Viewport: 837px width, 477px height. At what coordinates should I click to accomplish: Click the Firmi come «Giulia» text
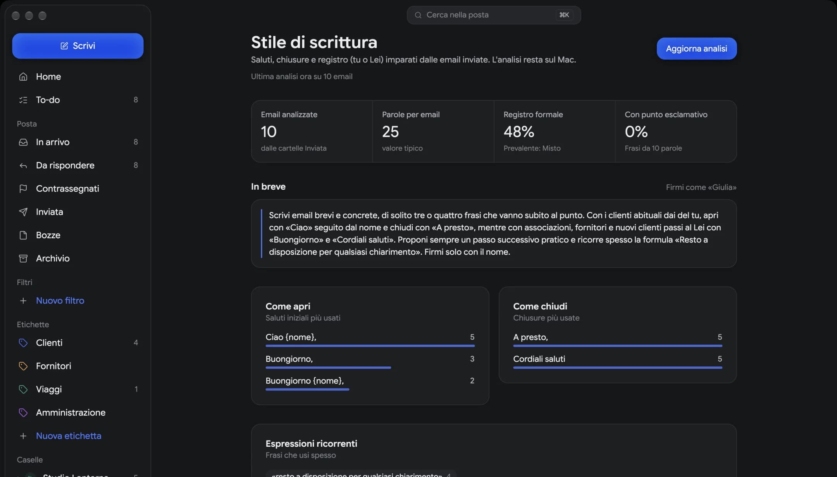point(701,187)
